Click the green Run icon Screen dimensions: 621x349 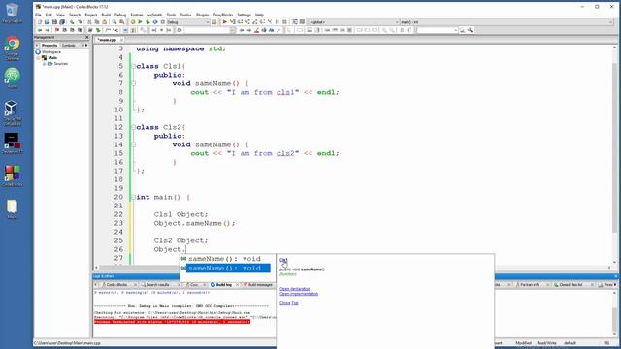click(140, 22)
